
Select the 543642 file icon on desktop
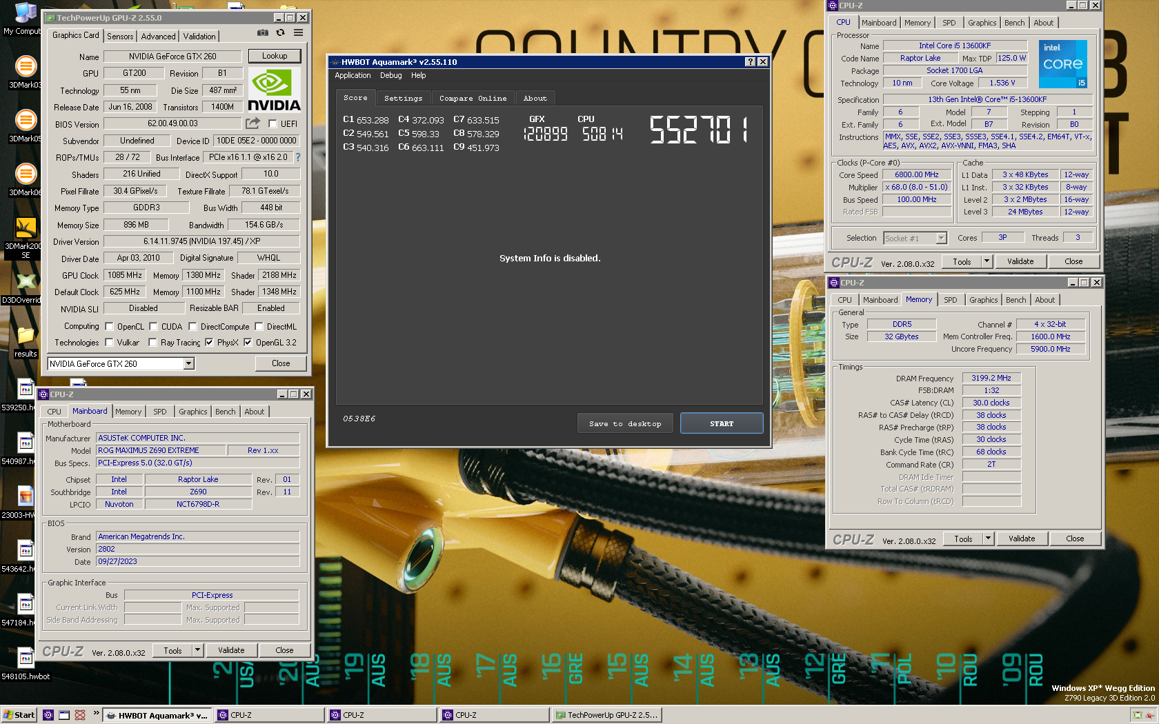26,551
